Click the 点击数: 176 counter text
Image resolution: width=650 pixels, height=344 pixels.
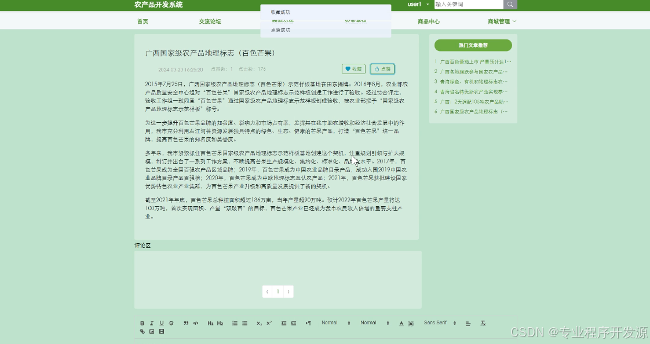coord(252,69)
